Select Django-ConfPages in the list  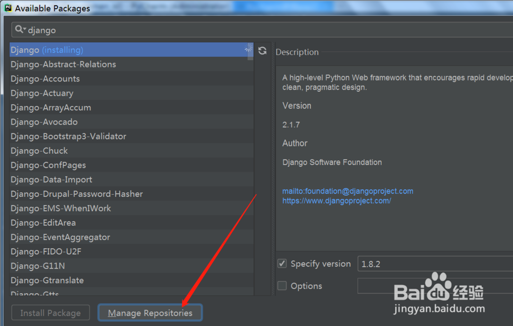[131, 165]
